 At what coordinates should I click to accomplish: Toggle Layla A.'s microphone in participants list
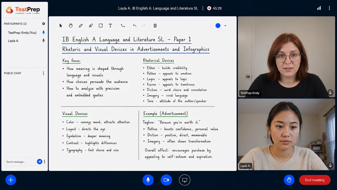pos(44,41)
